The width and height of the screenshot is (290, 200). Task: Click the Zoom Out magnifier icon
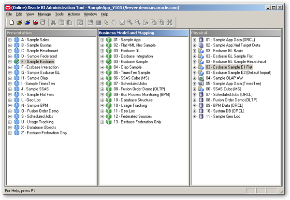click(138, 22)
